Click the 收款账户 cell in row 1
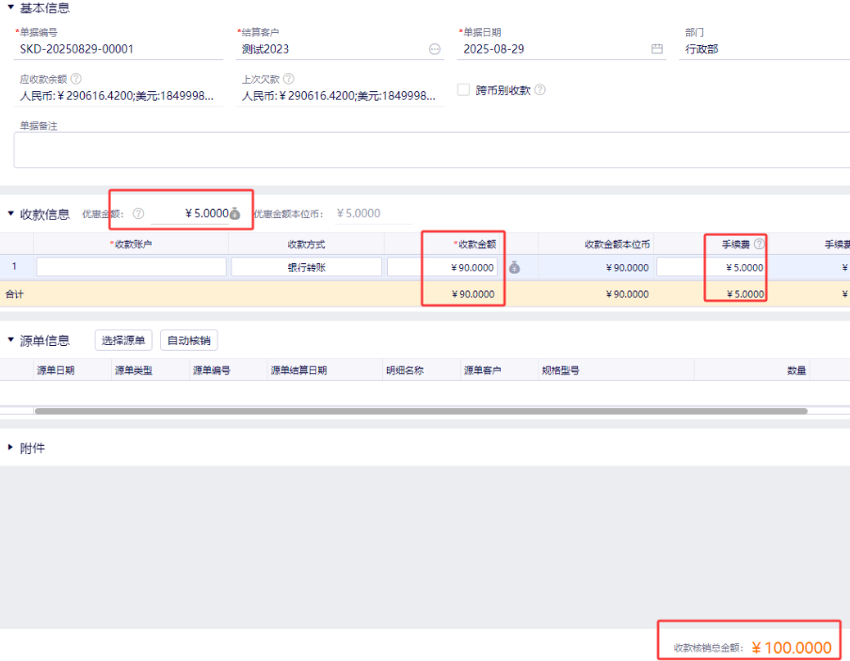 click(x=131, y=267)
